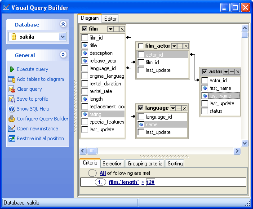Toggle the language table header checkbox
This screenshot has width=253, height=209.
click(x=141, y=108)
